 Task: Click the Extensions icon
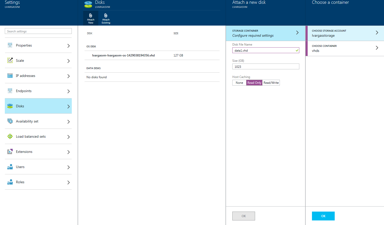click(x=10, y=152)
